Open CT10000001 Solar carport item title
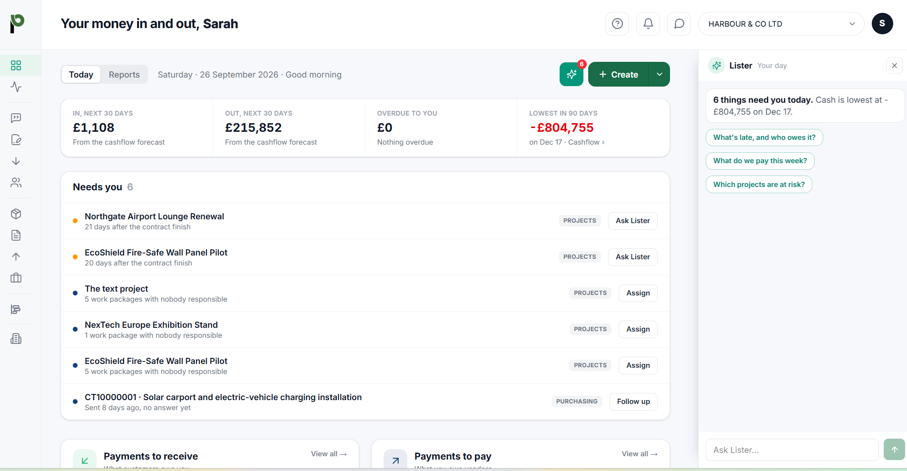Screen dimensions: 907x471 pyautogui.click(x=223, y=397)
